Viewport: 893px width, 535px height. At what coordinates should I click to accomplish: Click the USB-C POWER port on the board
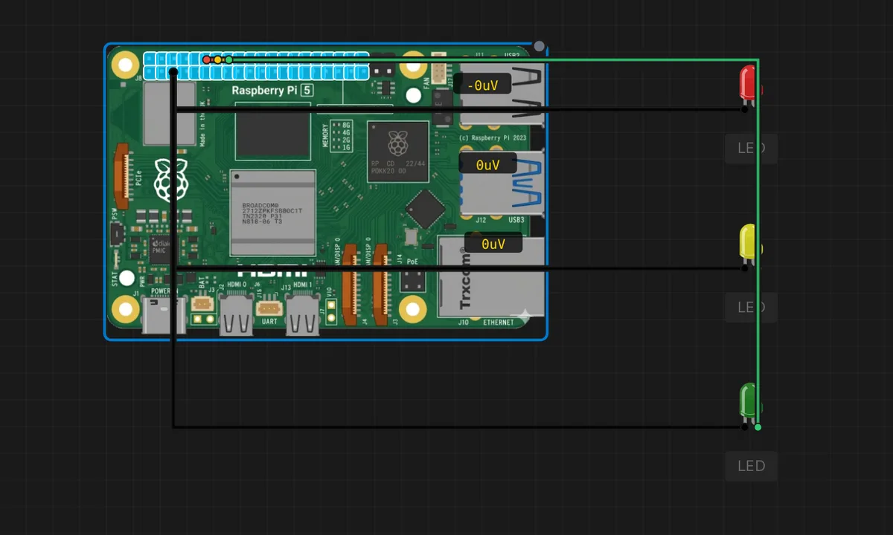tap(163, 314)
